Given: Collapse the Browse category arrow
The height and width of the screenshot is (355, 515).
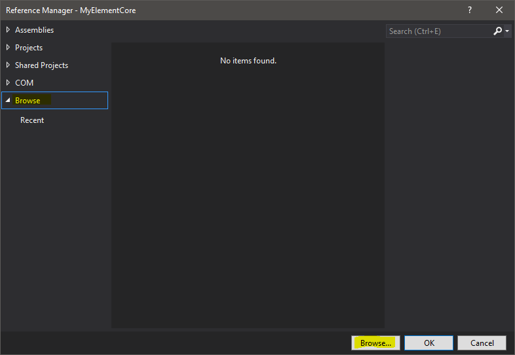Looking at the screenshot, I should (8, 101).
